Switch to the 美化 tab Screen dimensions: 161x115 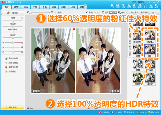(x=7, y=7)
